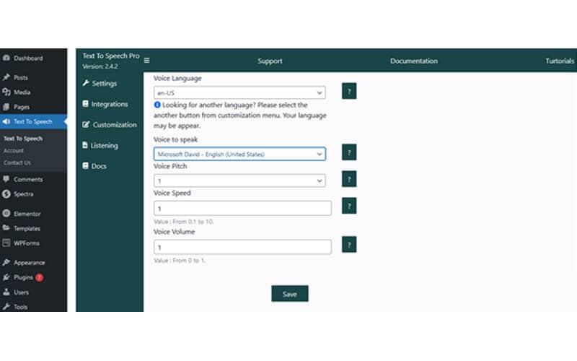This screenshot has height=361, width=577.
Task: Open the Customization section
Action: [110, 125]
